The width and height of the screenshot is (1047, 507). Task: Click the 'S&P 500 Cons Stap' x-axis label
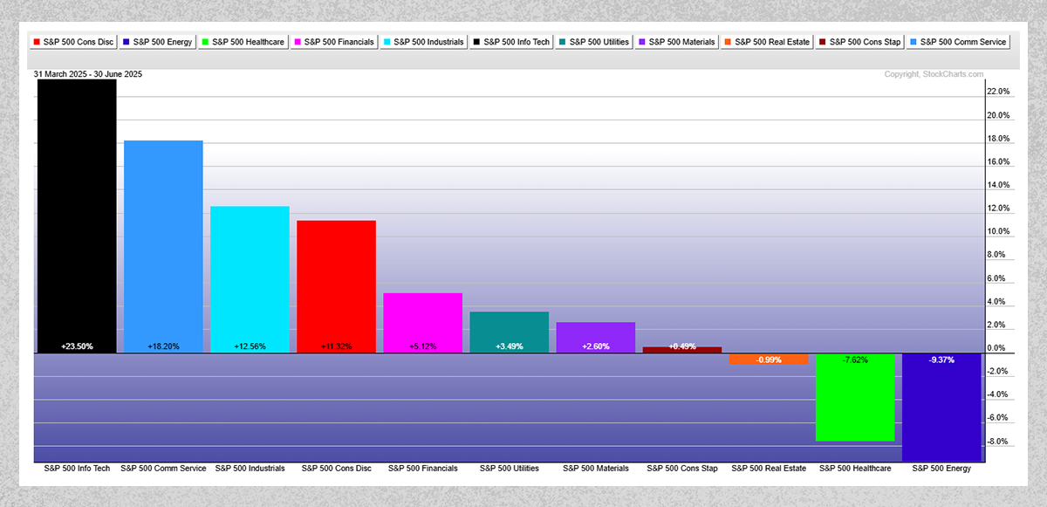coord(681,469)
